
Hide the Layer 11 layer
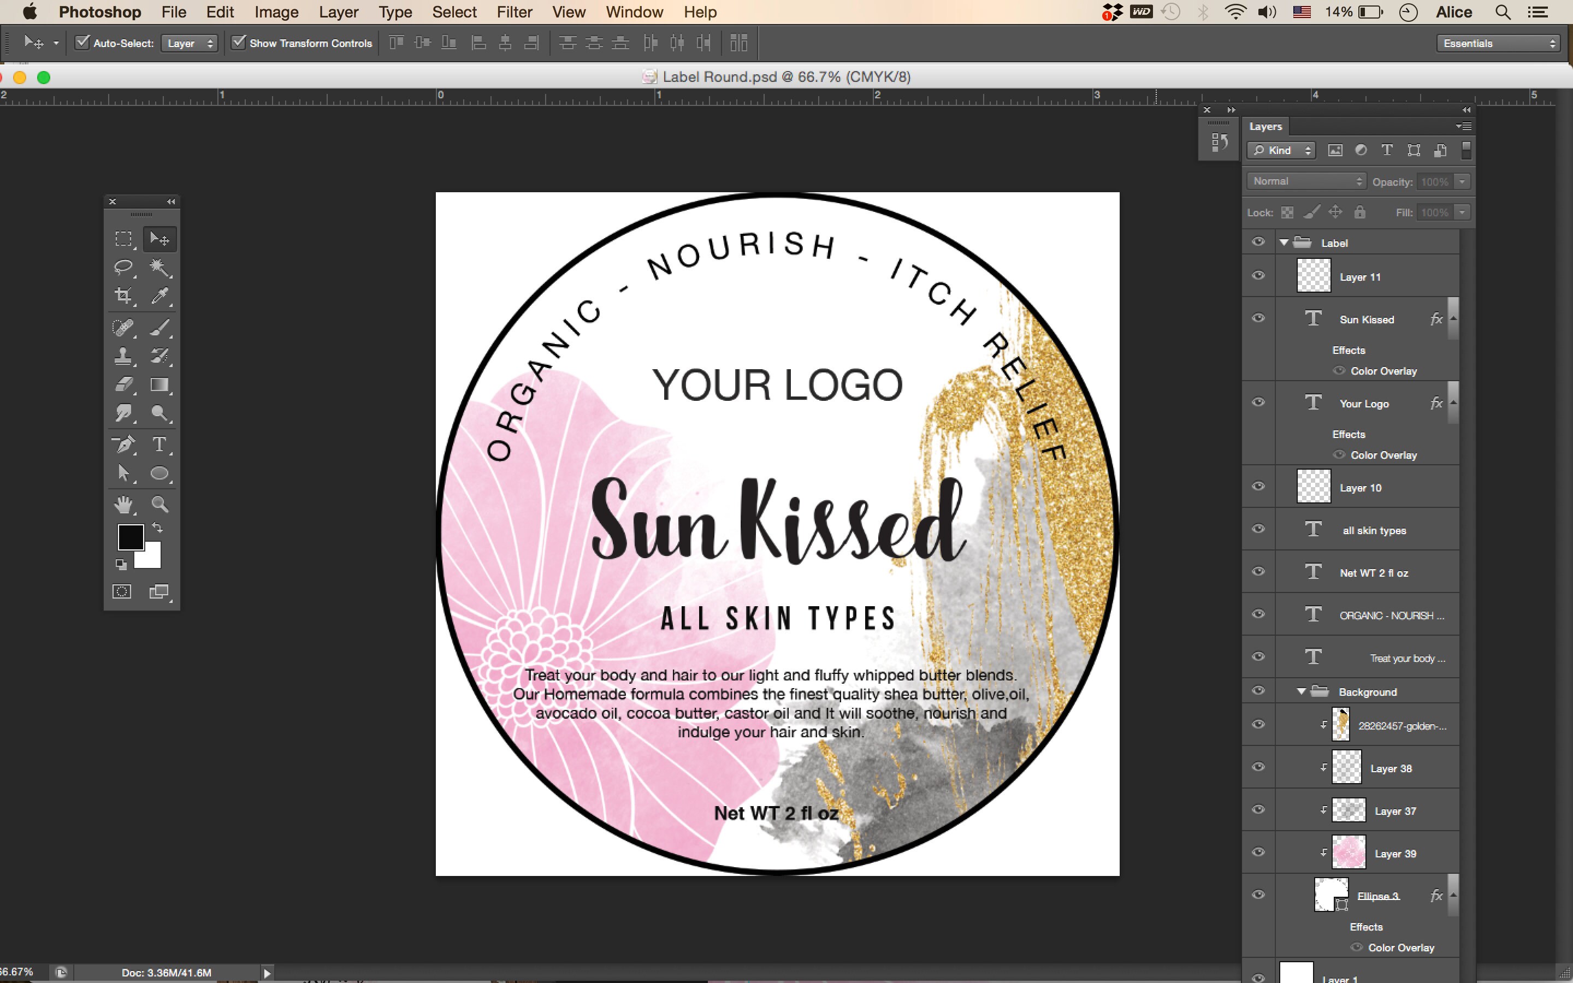pos(1258,276)
